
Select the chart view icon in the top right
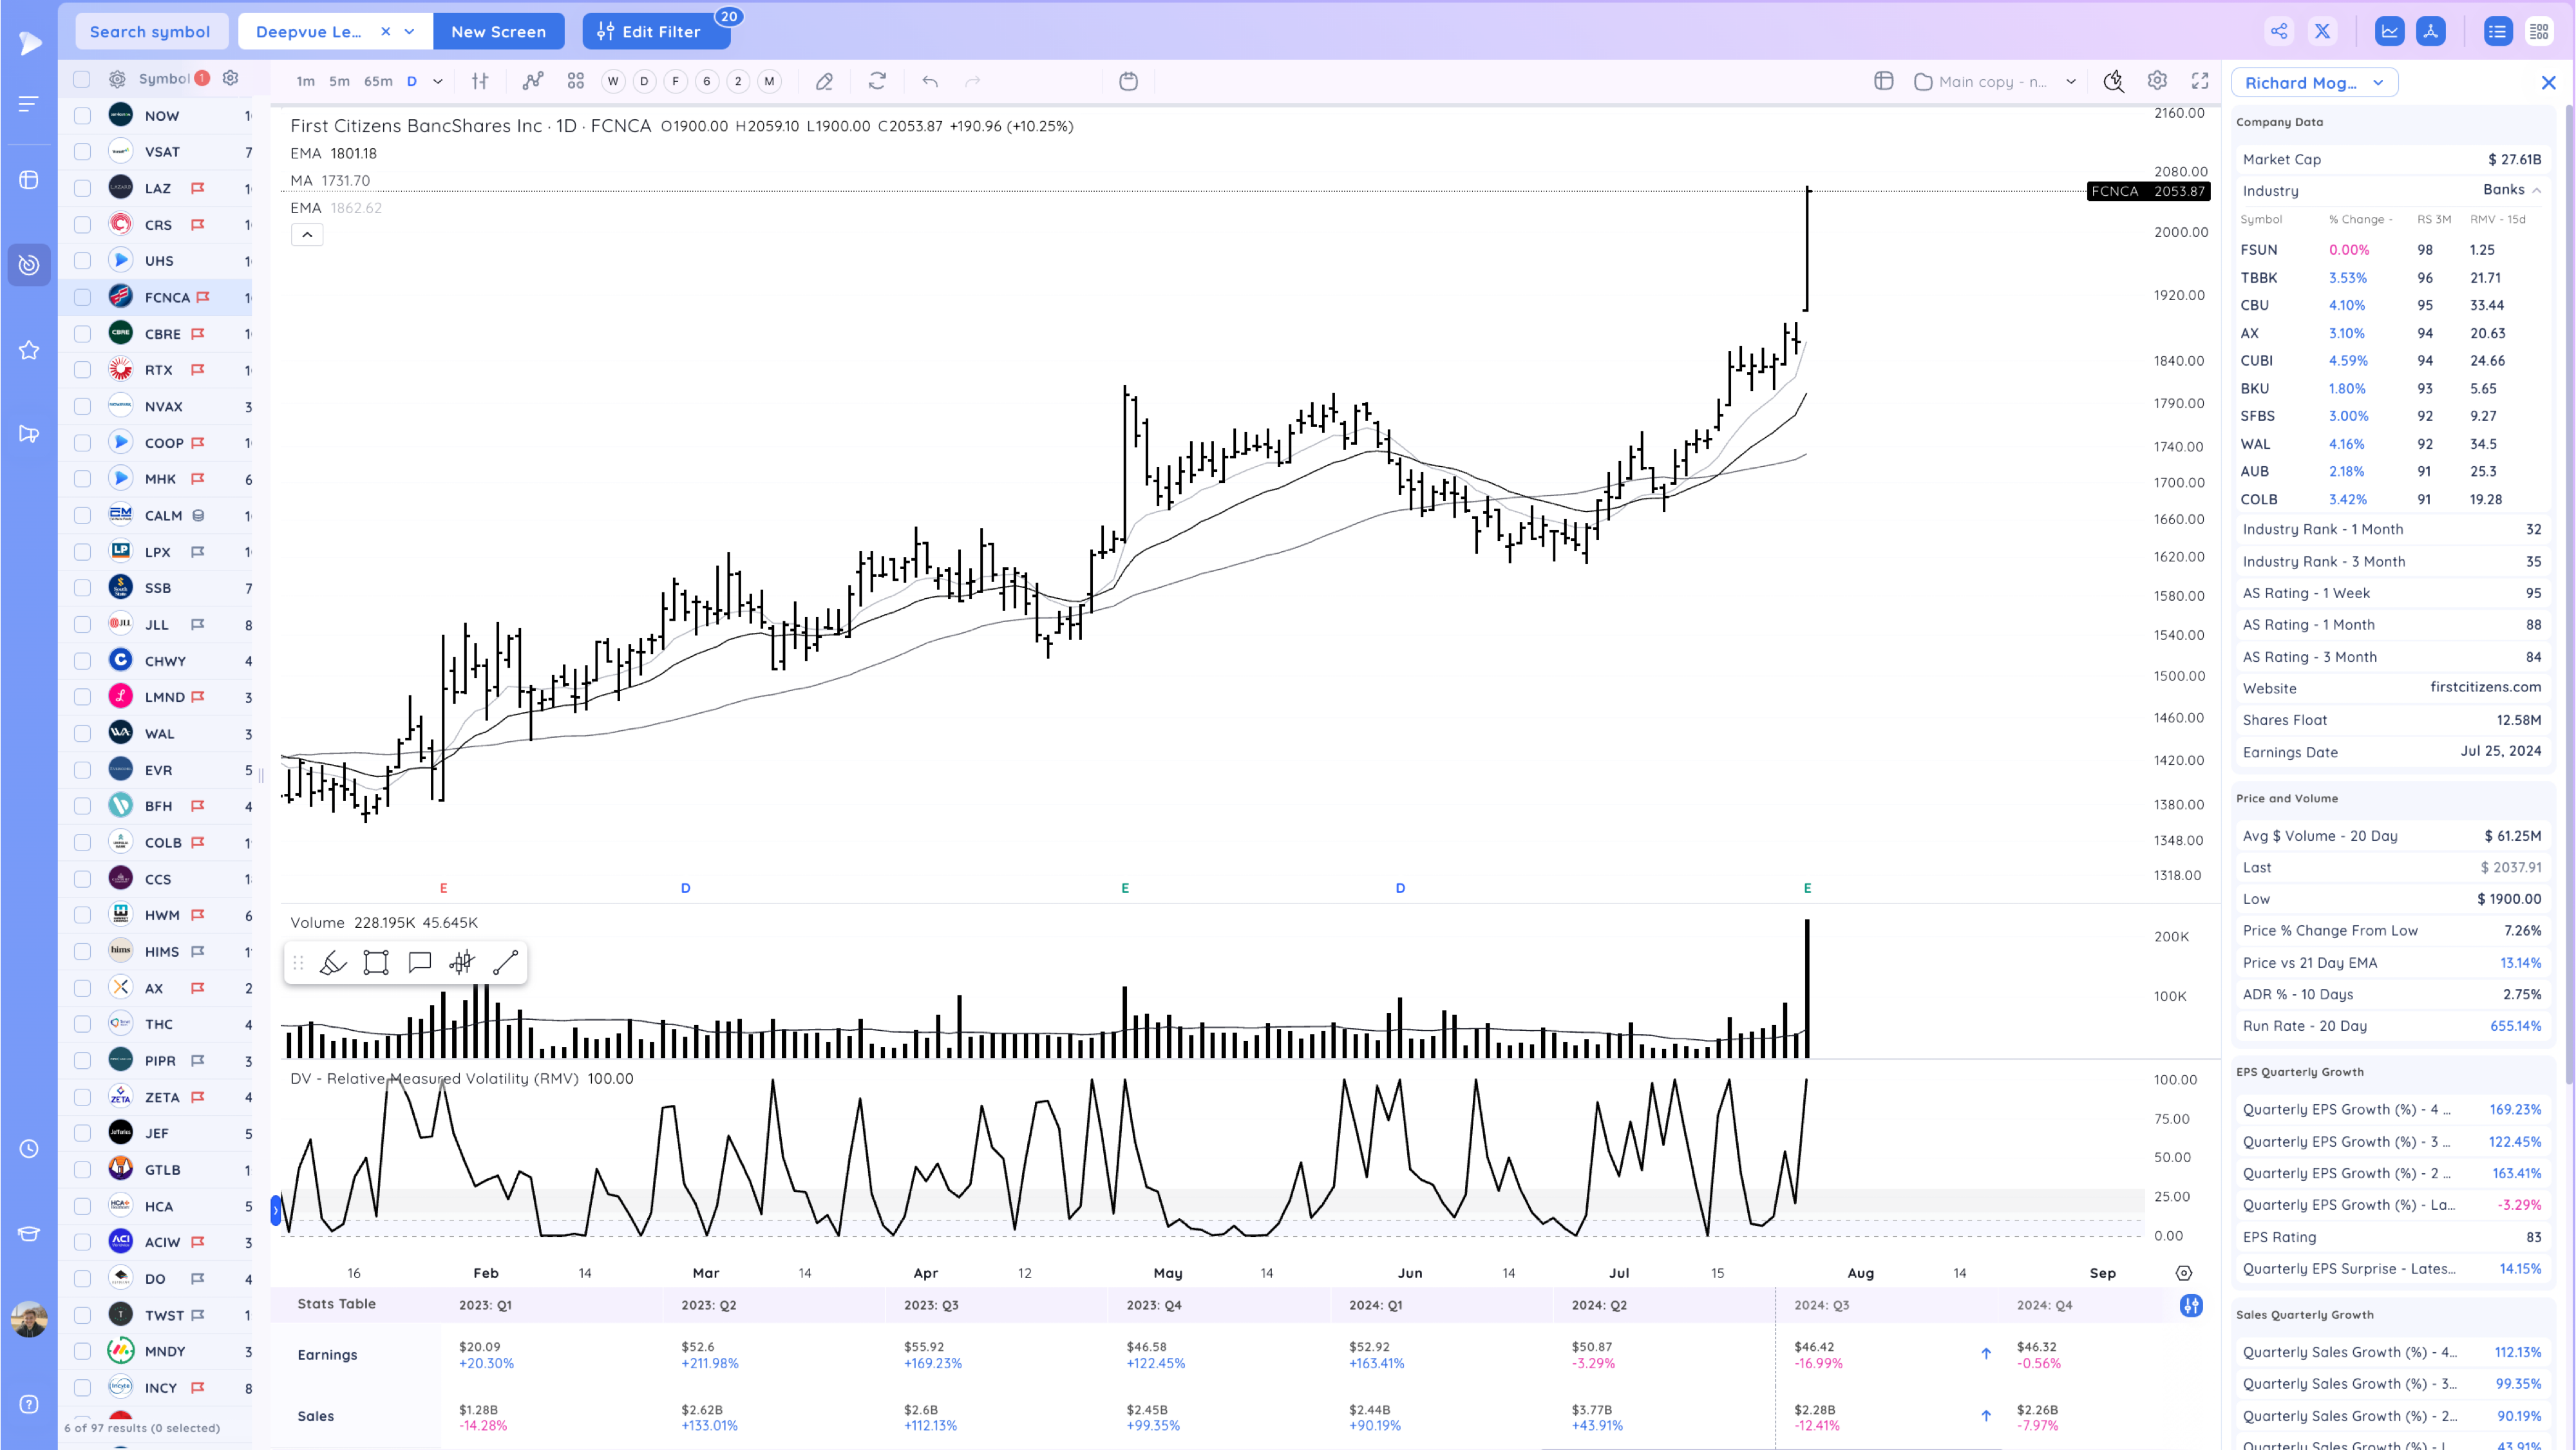click(x=2390, y=31)
